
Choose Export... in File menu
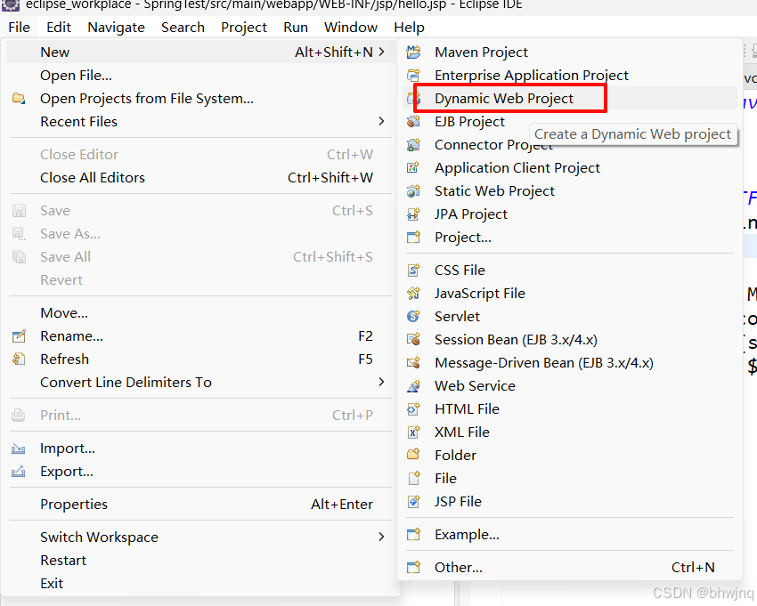tap(200, 472)
